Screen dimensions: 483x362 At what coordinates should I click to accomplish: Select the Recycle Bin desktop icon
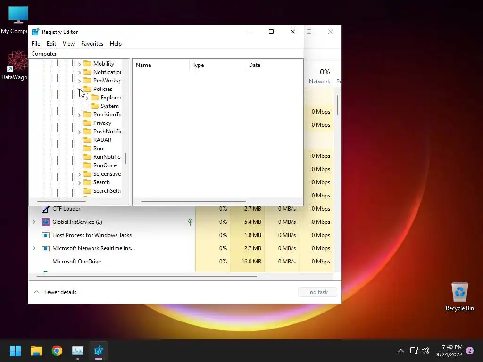tap(459, 296)
